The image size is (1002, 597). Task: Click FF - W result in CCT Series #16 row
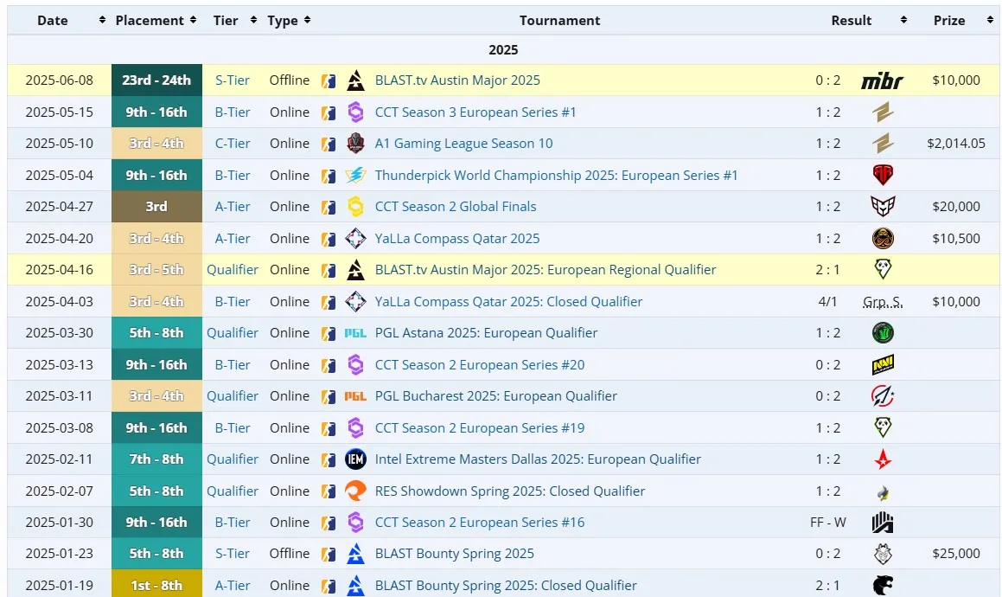click(828, 522)
